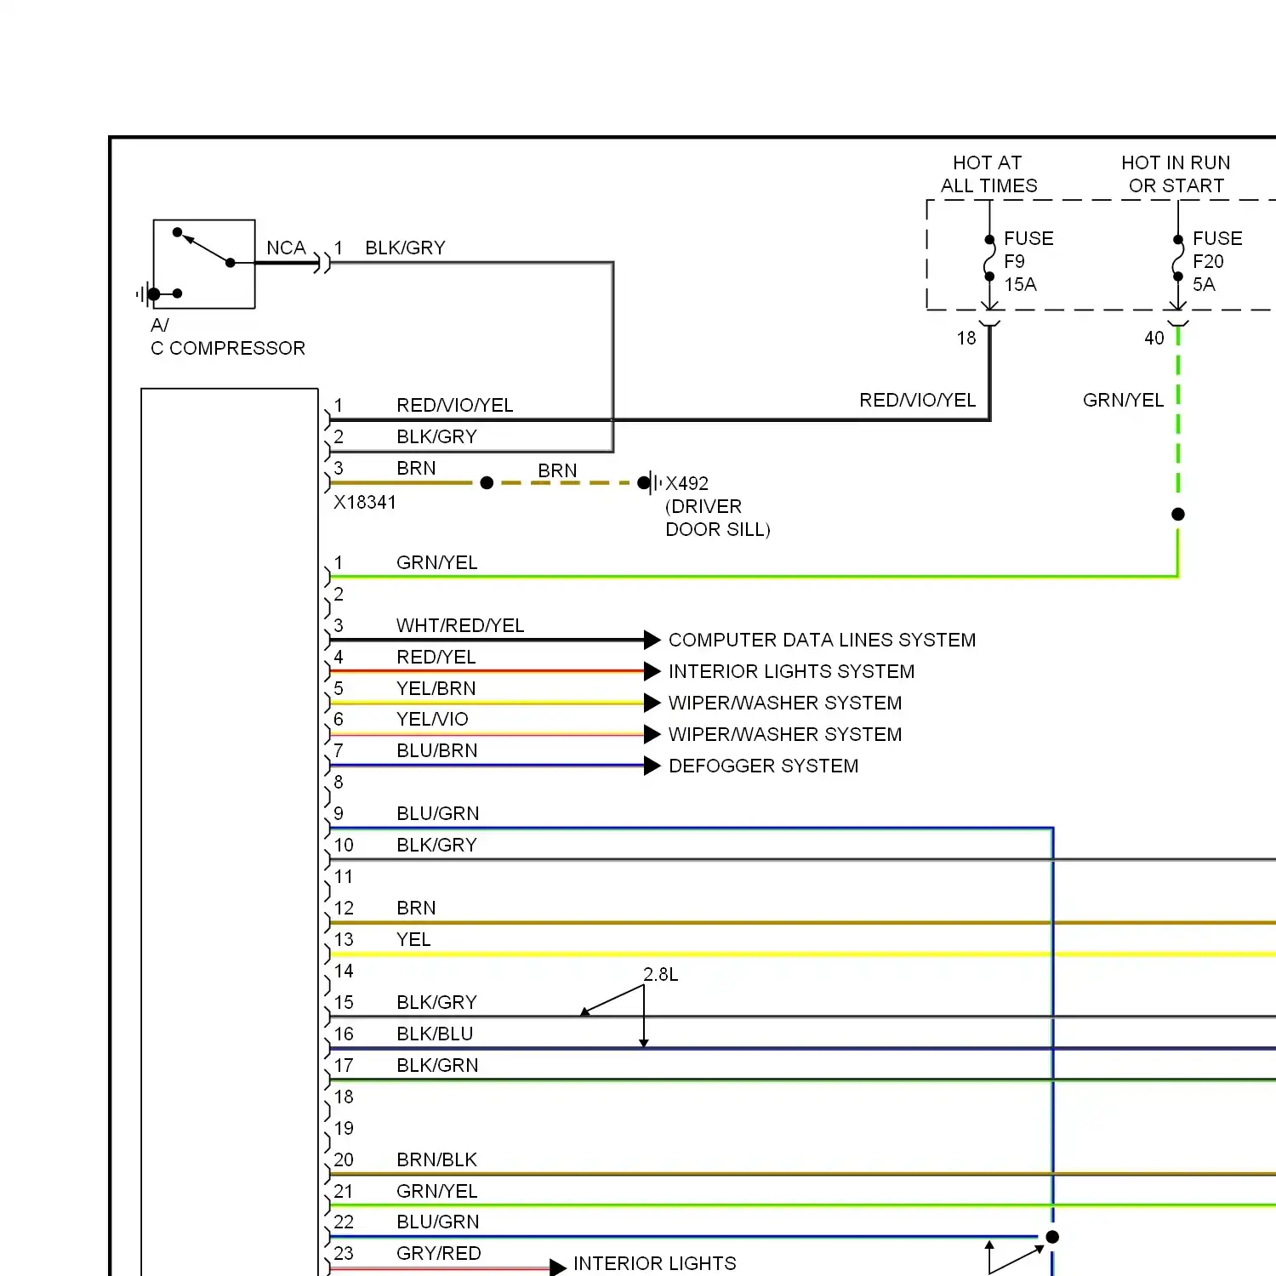Click the A/C compressor switch symbol

click(x=204, y=264)
